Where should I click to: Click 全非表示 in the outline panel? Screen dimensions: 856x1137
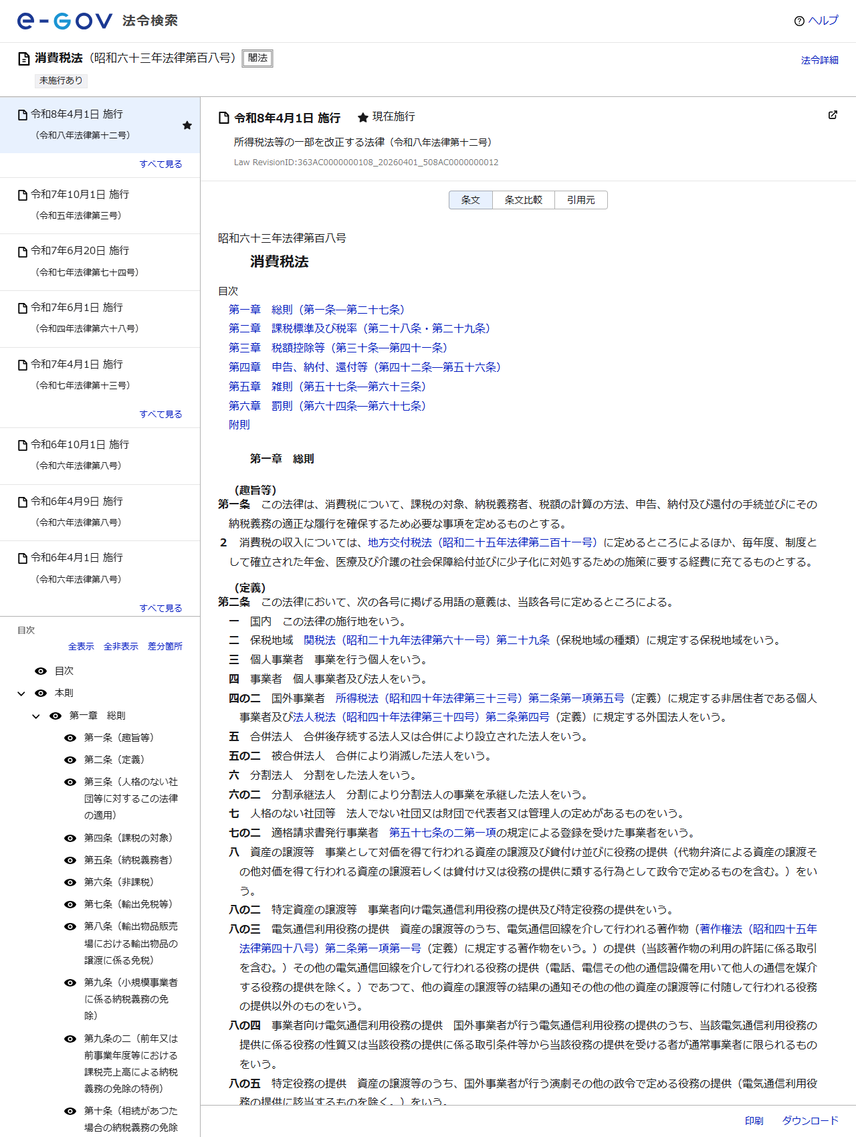pos(120,646)
